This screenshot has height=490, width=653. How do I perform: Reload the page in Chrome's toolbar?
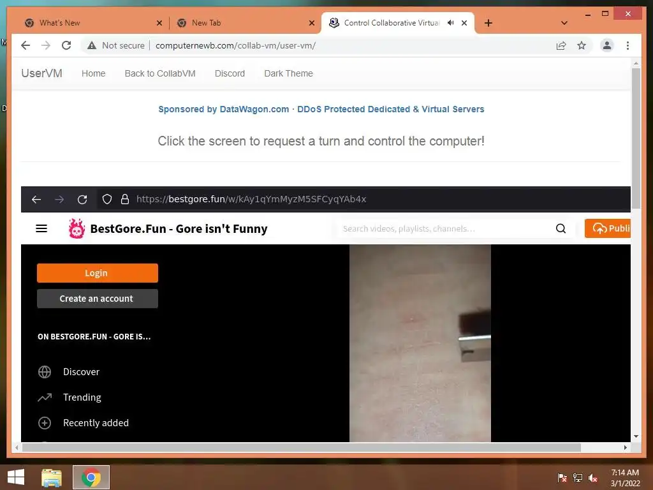(x=66, y=45)
